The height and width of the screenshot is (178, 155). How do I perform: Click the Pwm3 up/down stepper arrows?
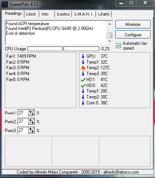[32, 130]
